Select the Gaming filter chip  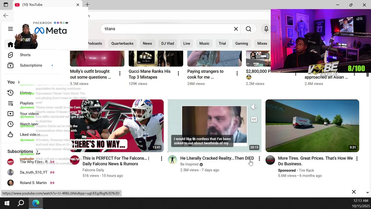pos(241,44)
